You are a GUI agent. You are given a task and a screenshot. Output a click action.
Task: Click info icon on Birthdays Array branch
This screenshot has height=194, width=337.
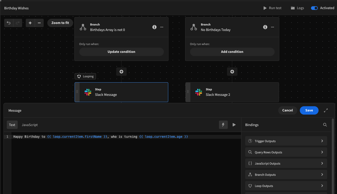coord(154,27)
